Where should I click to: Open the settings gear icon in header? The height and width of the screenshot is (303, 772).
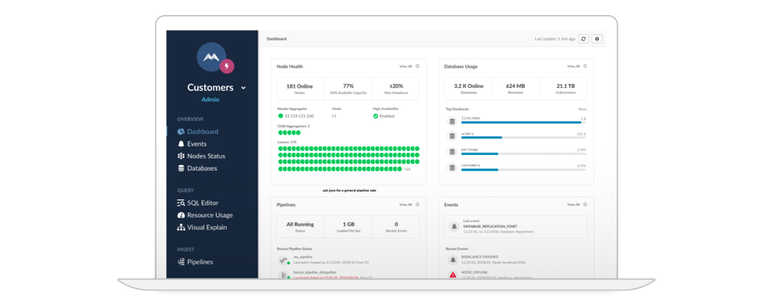tap(597, 39)
